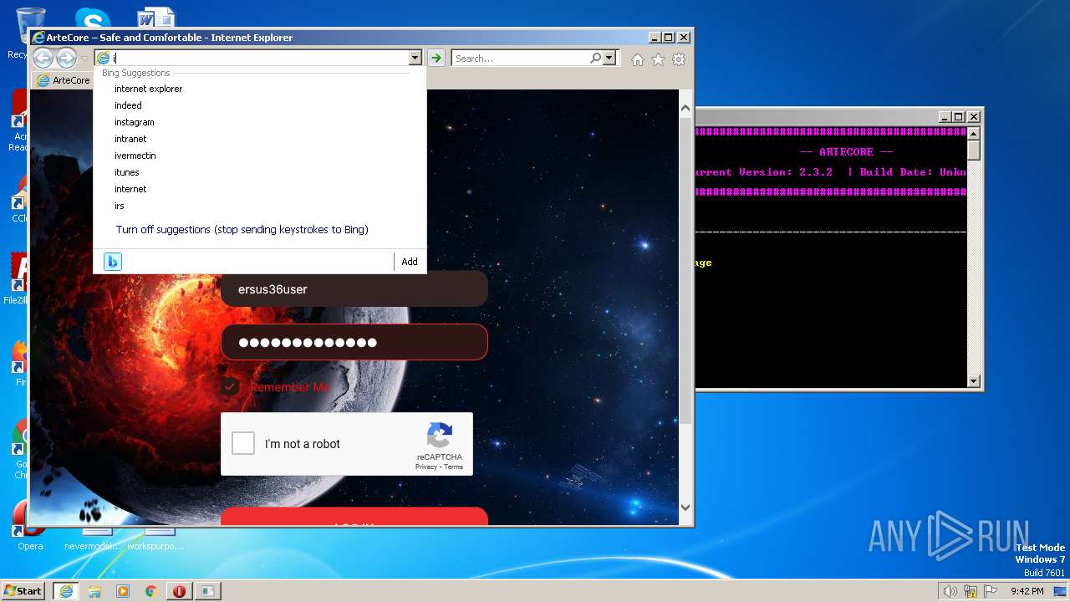This screenshot has height=602, width=1070.
Task: Click the search magnifier icon
Action: coord(595,58)
